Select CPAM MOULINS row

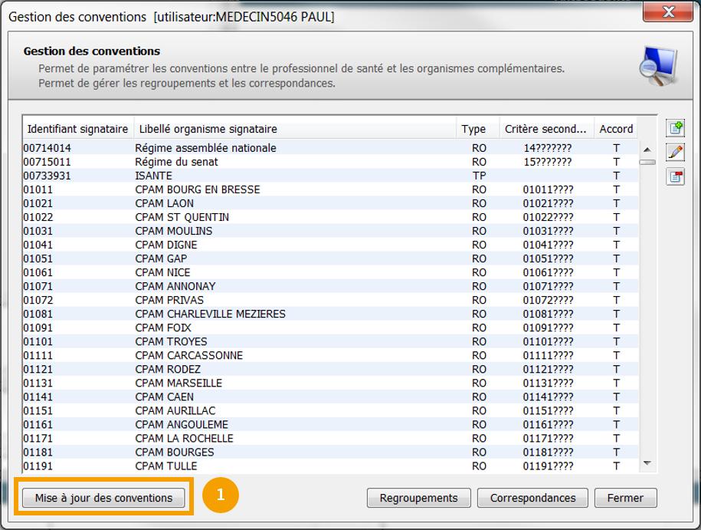[330, 231]
